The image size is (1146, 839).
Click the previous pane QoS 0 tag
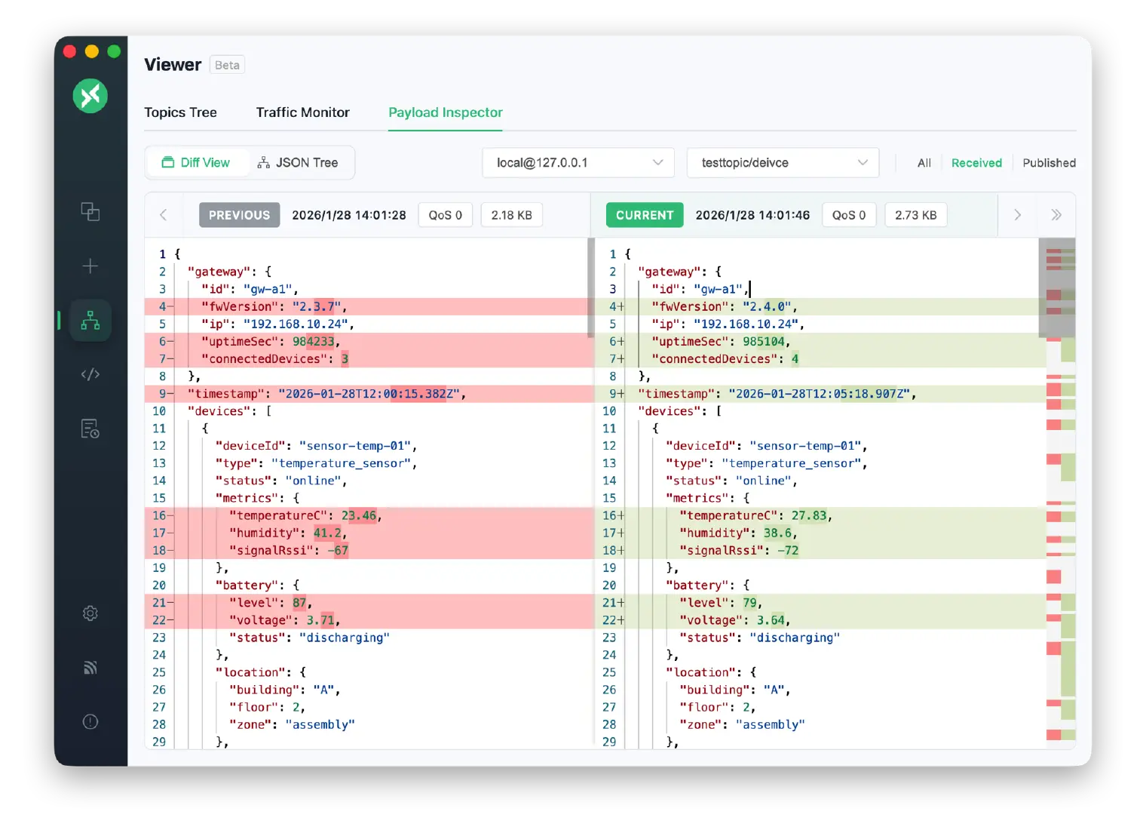445,215
